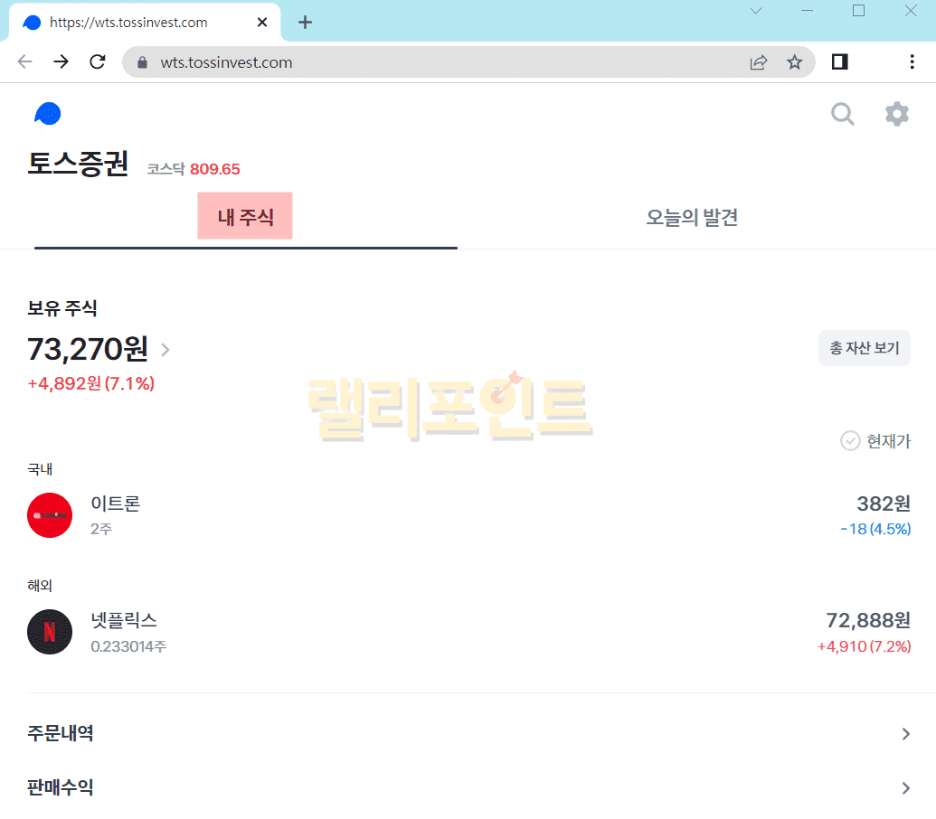Click the 이트론 red stock logo
The image size is (936, 819).
(x=50, y=515)
